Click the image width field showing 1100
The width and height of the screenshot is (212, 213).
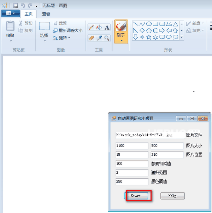(132, 146)
